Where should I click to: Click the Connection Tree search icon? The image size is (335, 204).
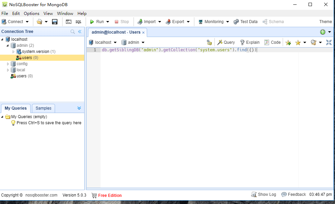tap(73, 32)
